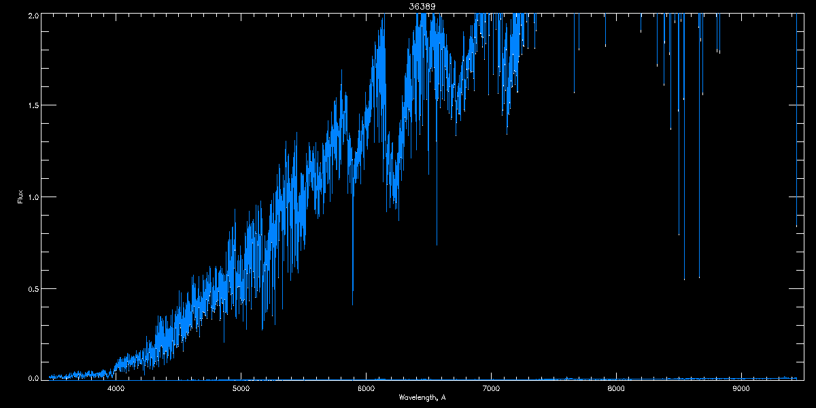This screenshot has height=408, width=816.
Task: Click the 1.0 flux tick label
Action: click(32, 197)
